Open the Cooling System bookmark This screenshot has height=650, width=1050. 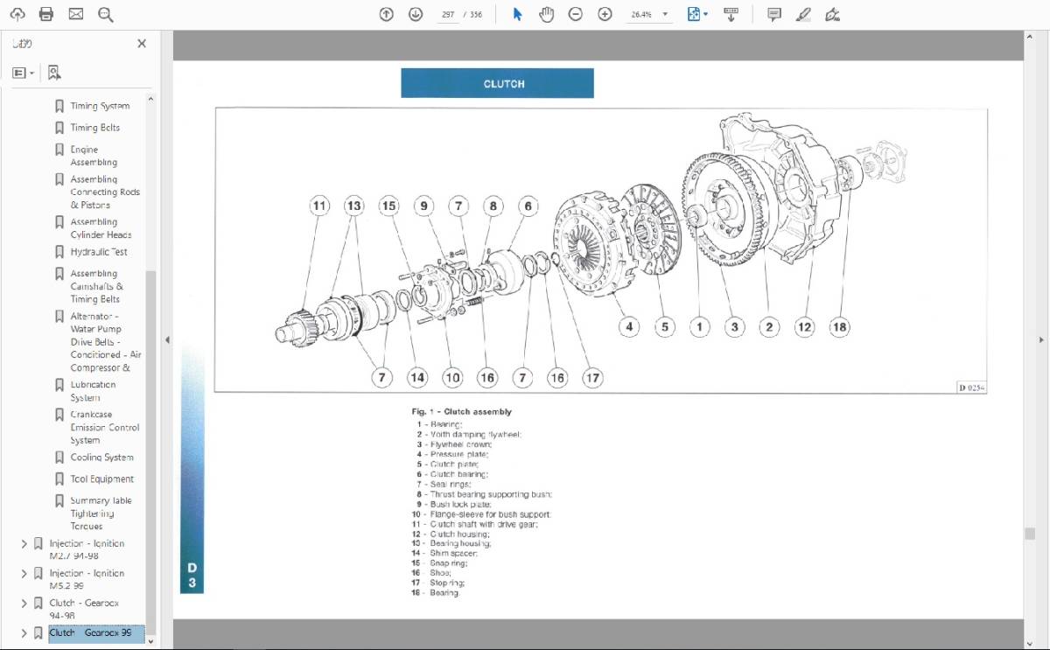pyautogui.click(x=101, y=458)
